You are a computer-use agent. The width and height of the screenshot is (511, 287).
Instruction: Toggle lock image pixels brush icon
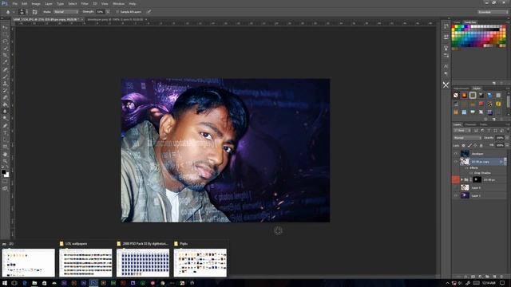(x=469, y=145)
